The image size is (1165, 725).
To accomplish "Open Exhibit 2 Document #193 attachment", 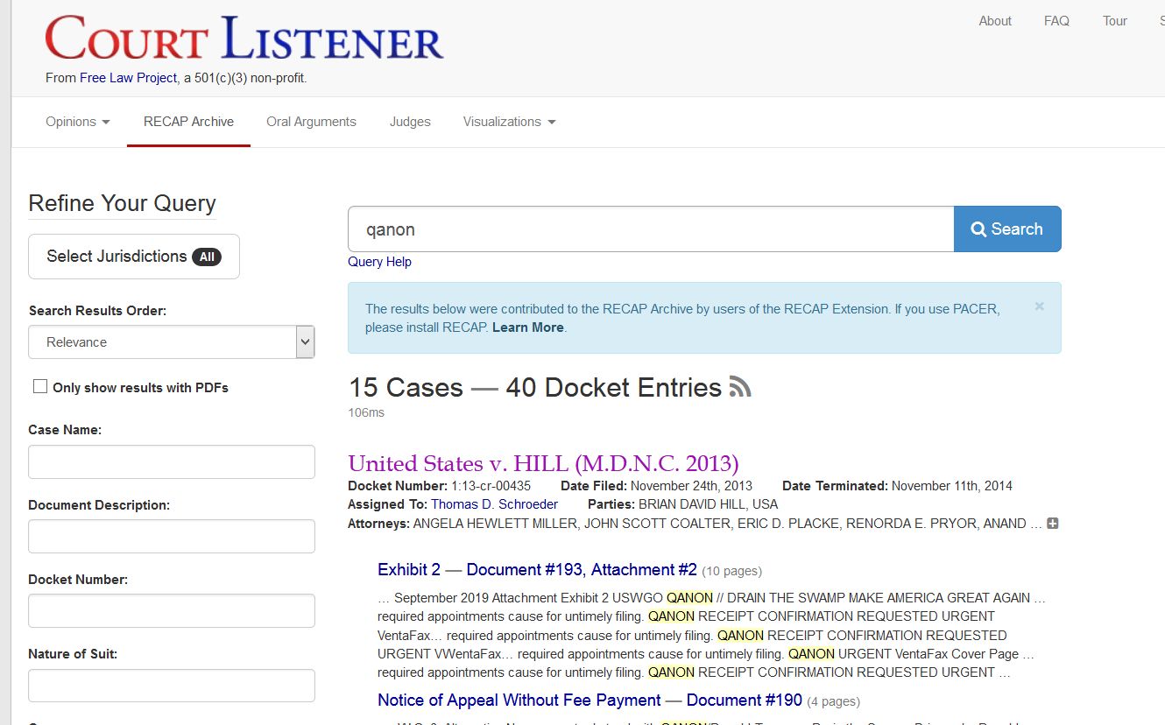I will [537, 570].
